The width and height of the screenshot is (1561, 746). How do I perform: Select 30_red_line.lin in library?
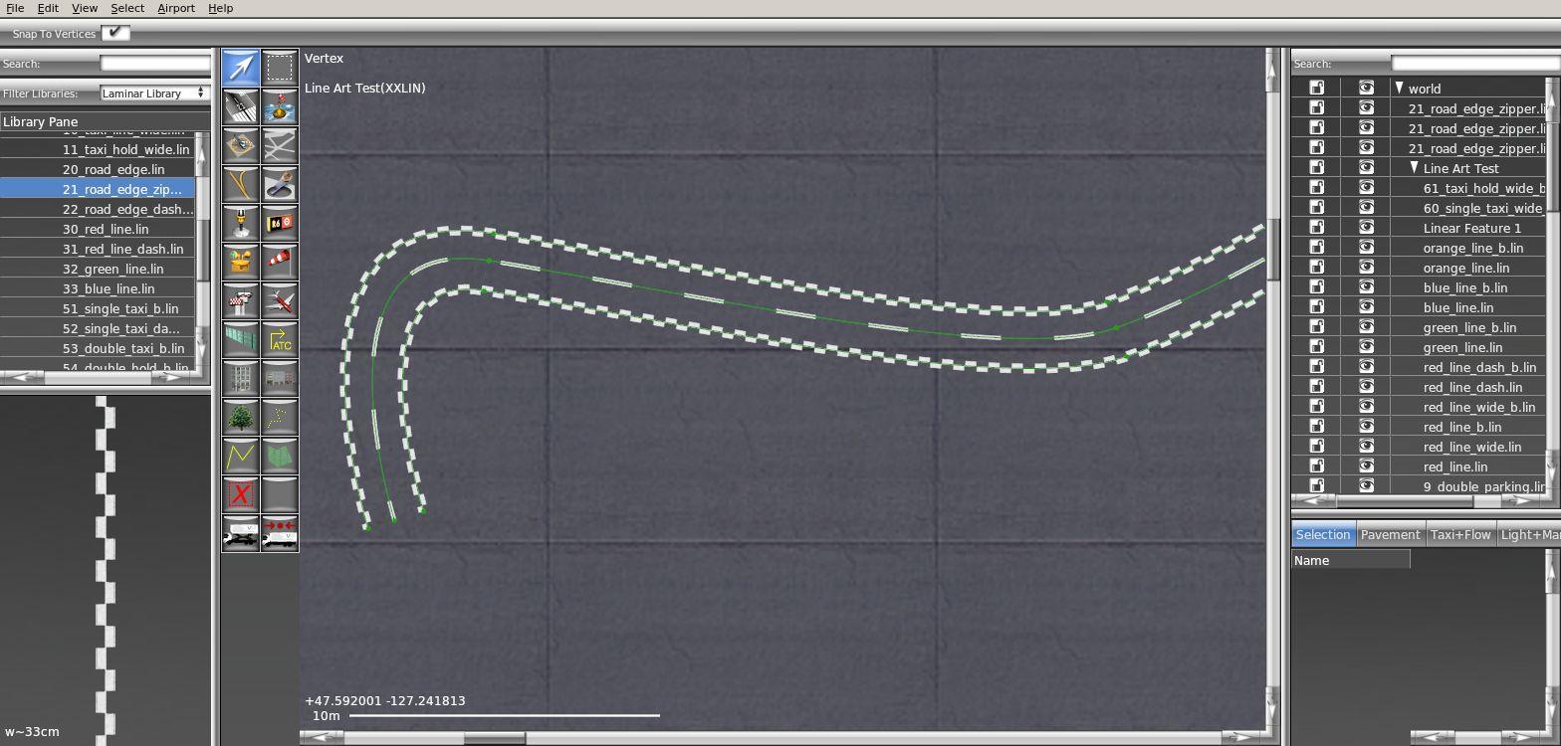[100, 229]
